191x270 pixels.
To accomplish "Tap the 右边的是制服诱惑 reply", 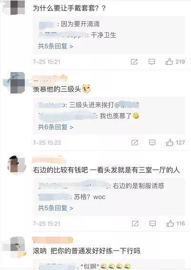I will click(x=101, y=186).
